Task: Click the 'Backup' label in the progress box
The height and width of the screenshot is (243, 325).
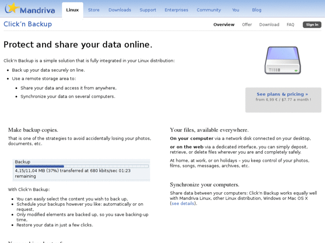Action: (23, 162)
